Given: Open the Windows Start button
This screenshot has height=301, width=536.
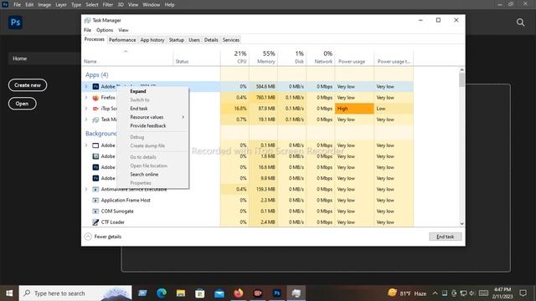Looking at the screenshot, I should point(9,293).
